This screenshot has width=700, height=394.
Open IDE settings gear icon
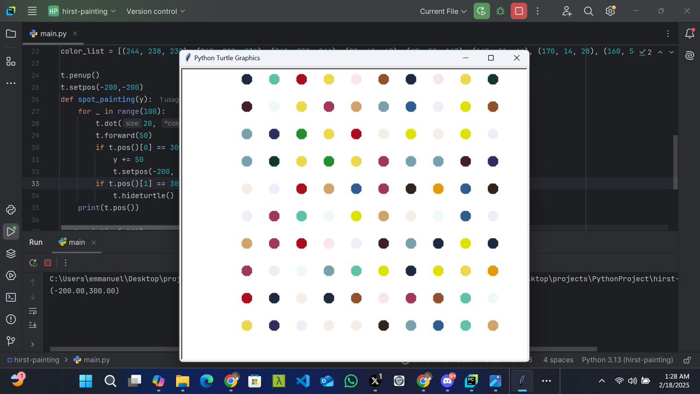(610, 11)
